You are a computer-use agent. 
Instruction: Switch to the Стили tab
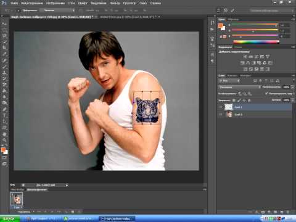point(238,47)
